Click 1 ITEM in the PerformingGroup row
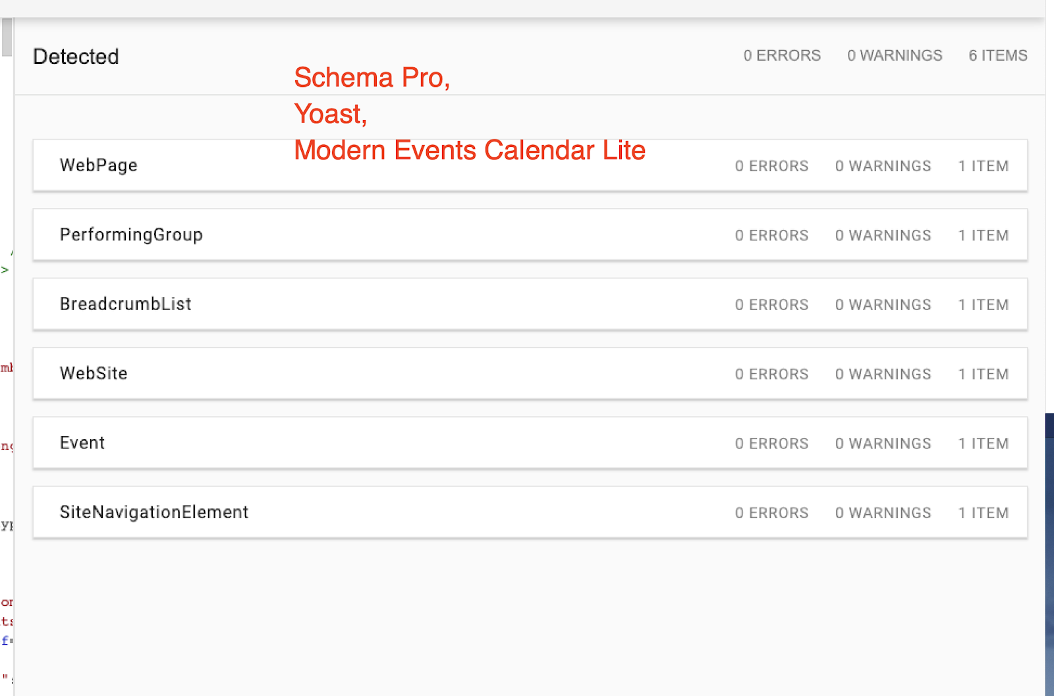 pos(983,236)
